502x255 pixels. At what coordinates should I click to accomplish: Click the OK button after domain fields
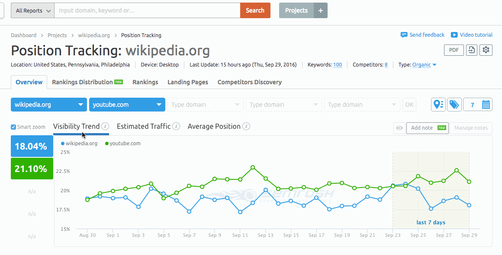coord(409,105)
